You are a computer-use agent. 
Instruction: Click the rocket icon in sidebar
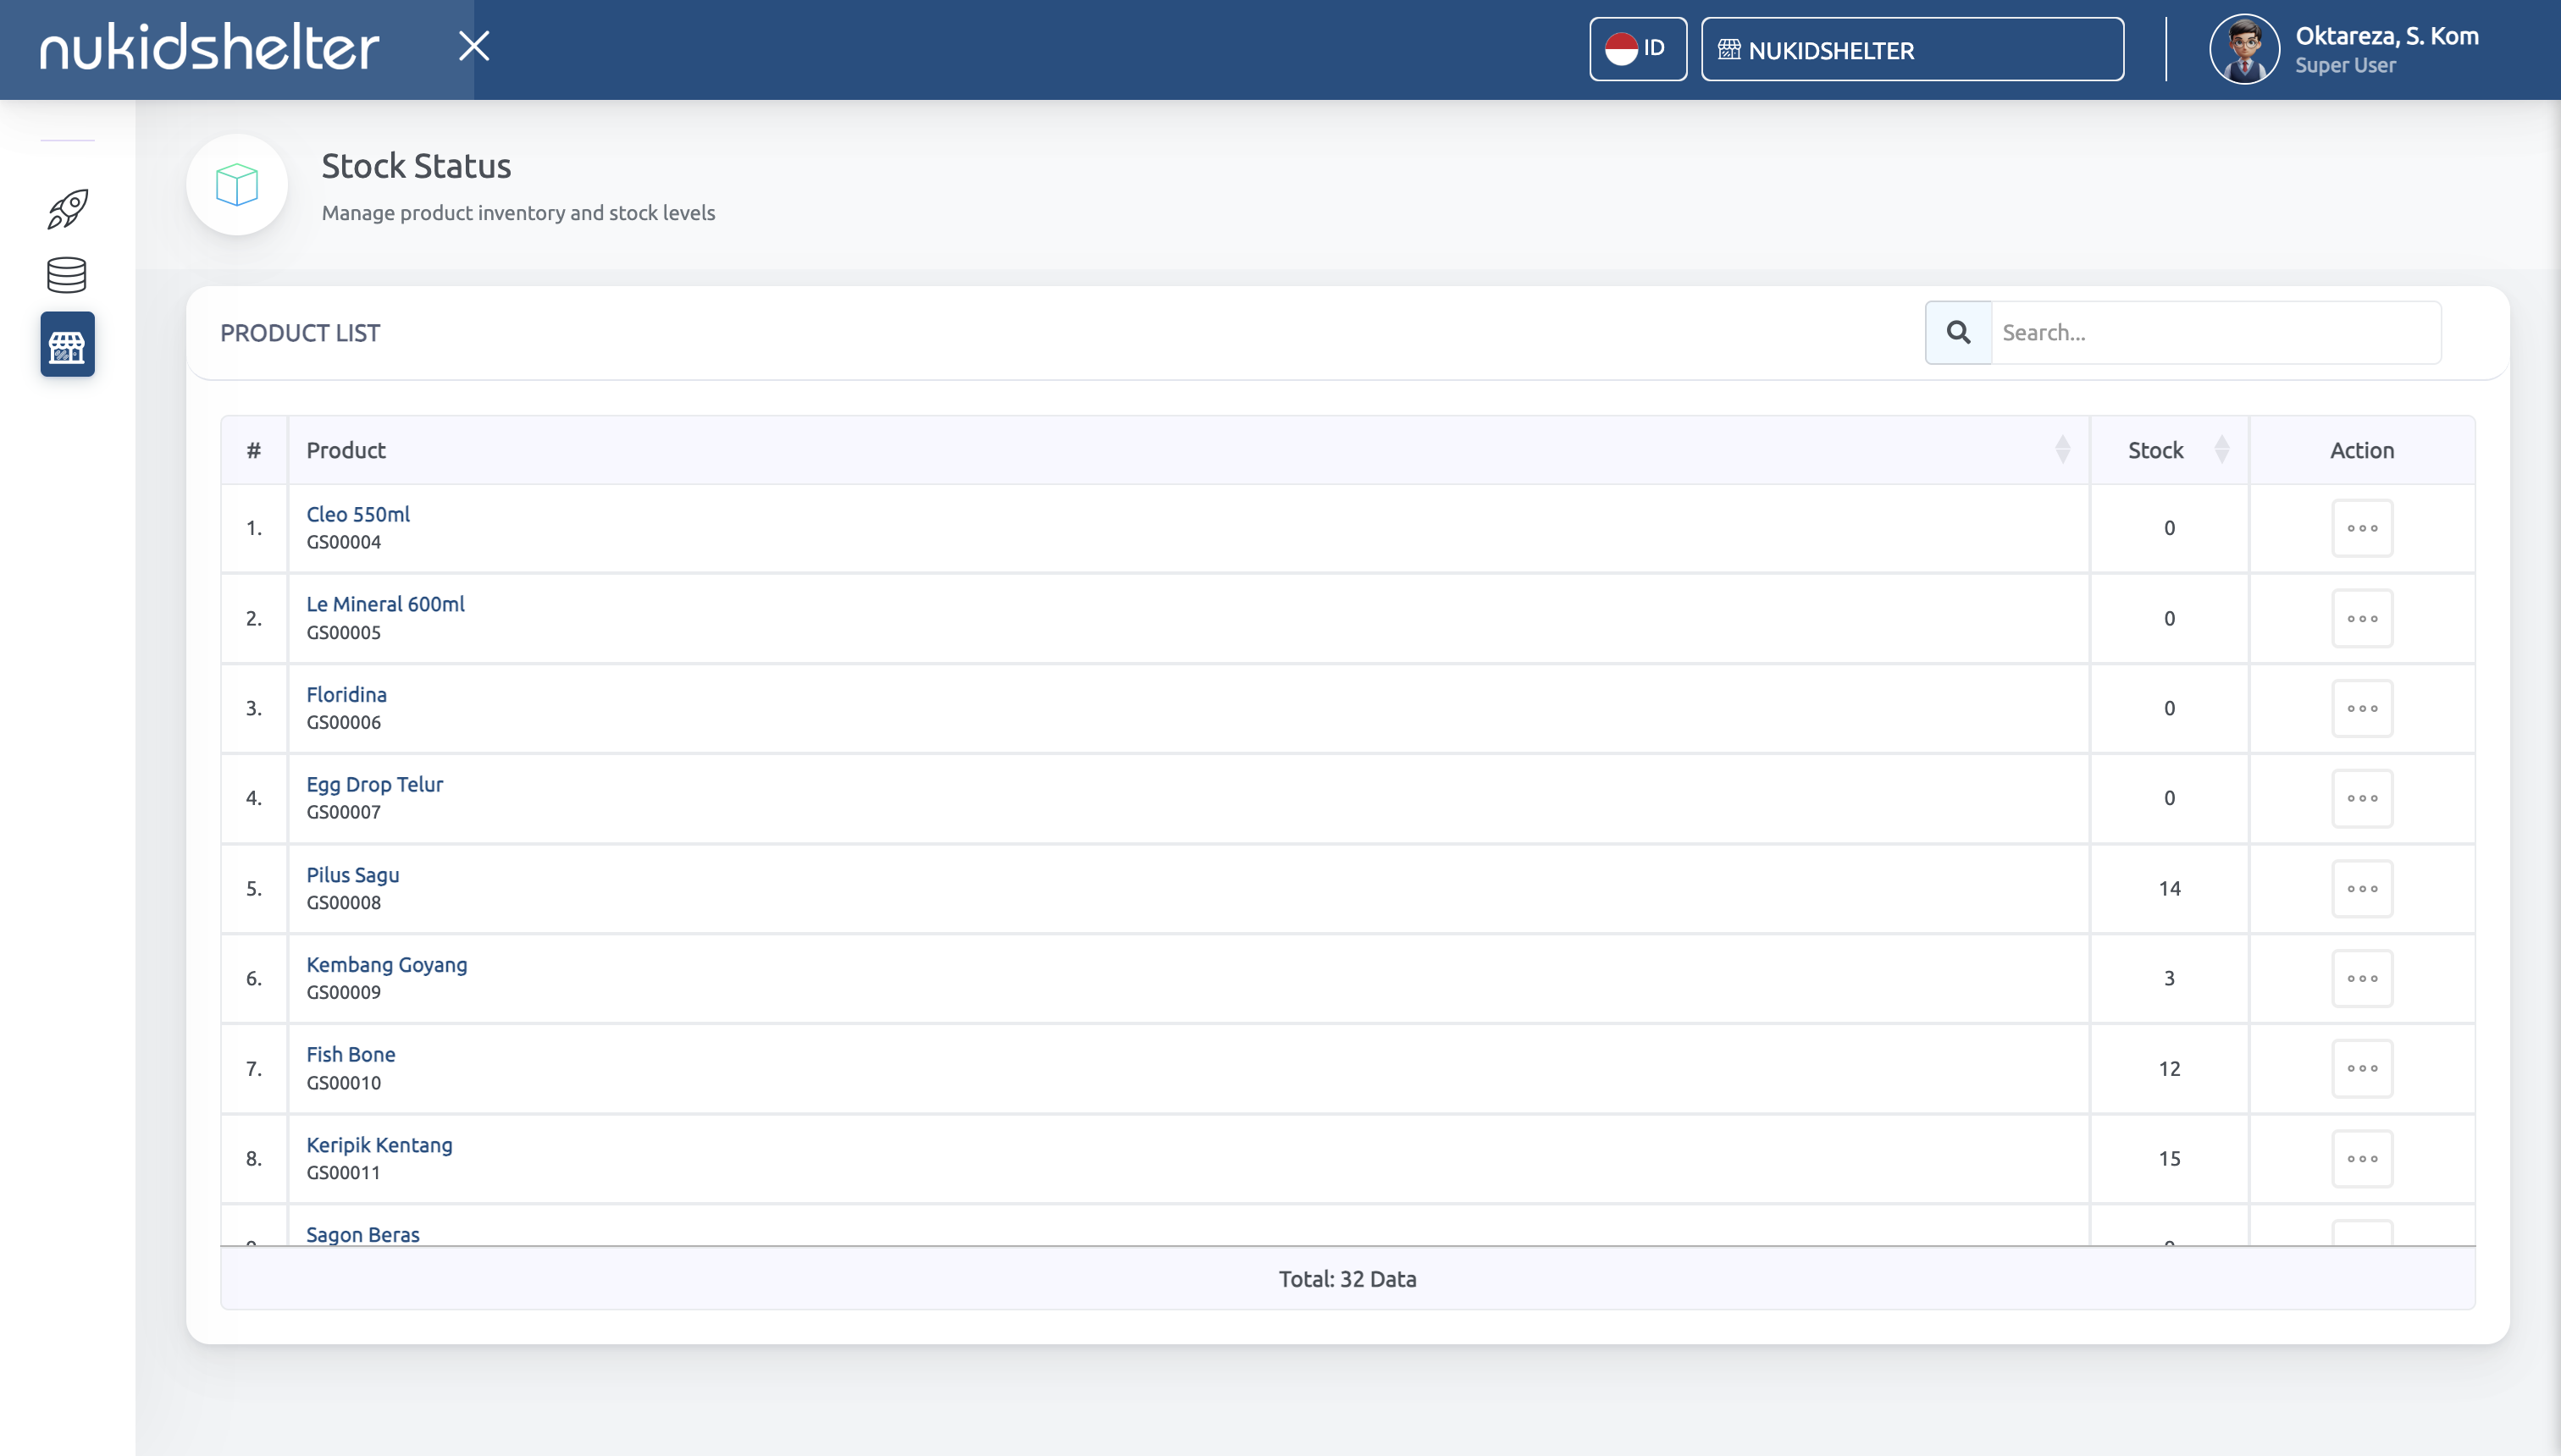point(67,209)
